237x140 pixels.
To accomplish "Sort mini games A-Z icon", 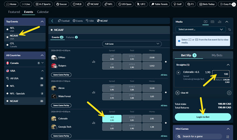I will tap(228, 137).
